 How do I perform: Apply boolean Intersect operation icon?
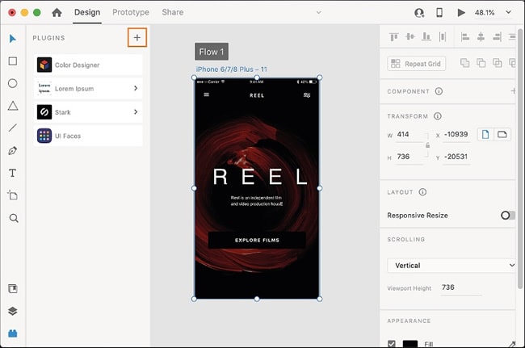(498, 63)
